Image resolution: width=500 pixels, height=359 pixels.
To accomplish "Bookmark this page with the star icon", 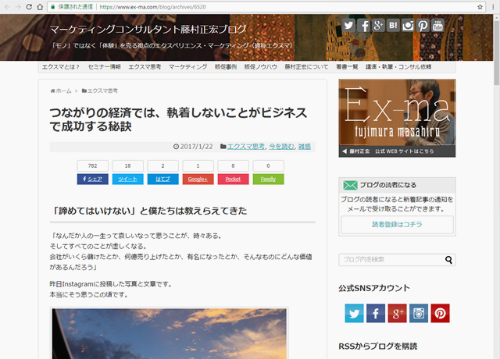I will pos(480,6).
